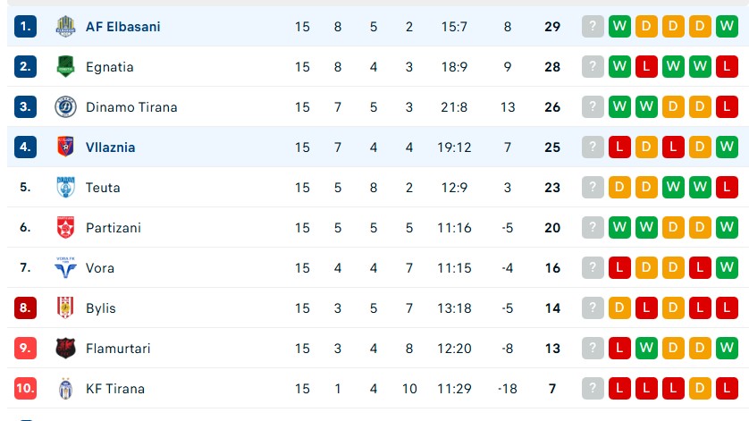Click Teuta's most recent loss badge
749x421 pixels.
click(x=727, y=188)
